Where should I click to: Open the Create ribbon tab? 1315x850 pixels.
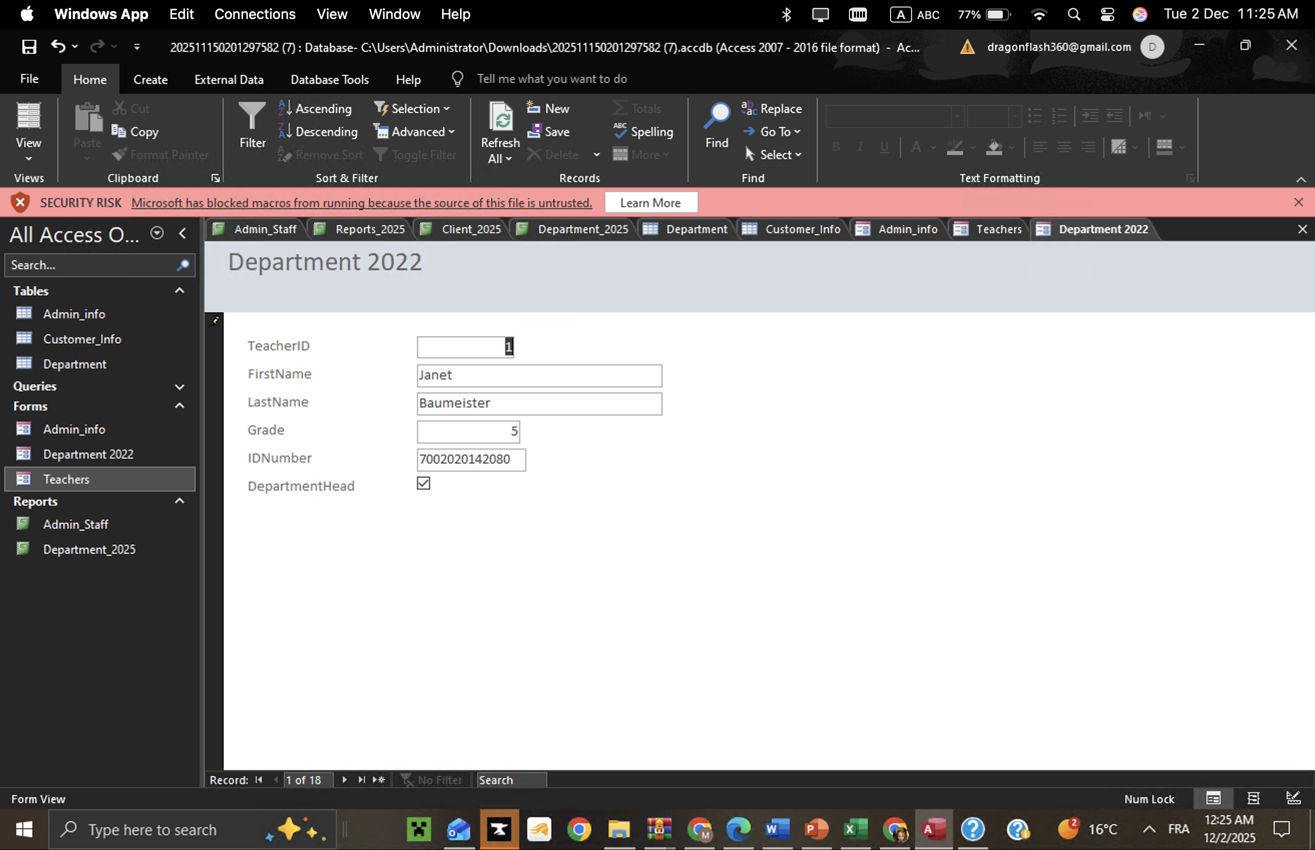coord(150,80)
